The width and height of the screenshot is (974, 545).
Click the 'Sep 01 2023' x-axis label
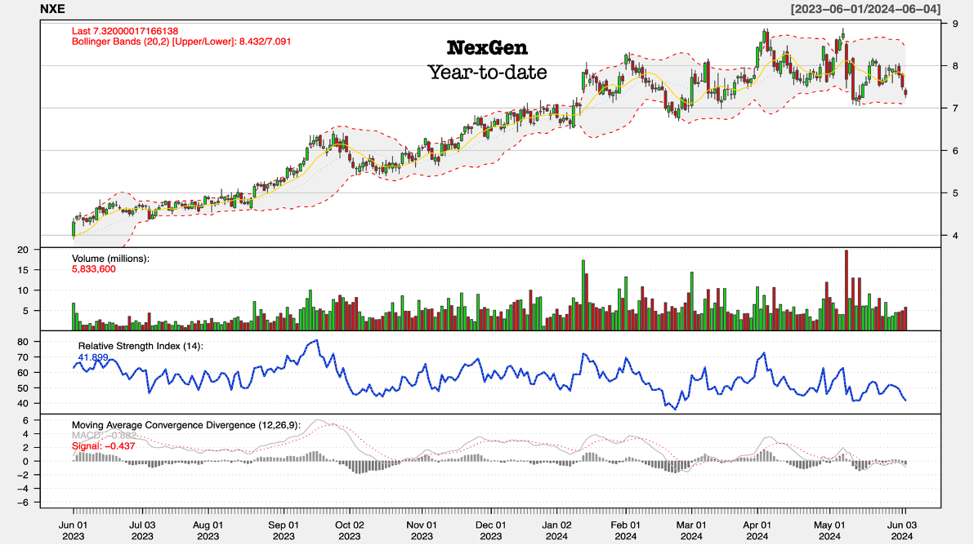pyautogui.click(x=284, y=530)
